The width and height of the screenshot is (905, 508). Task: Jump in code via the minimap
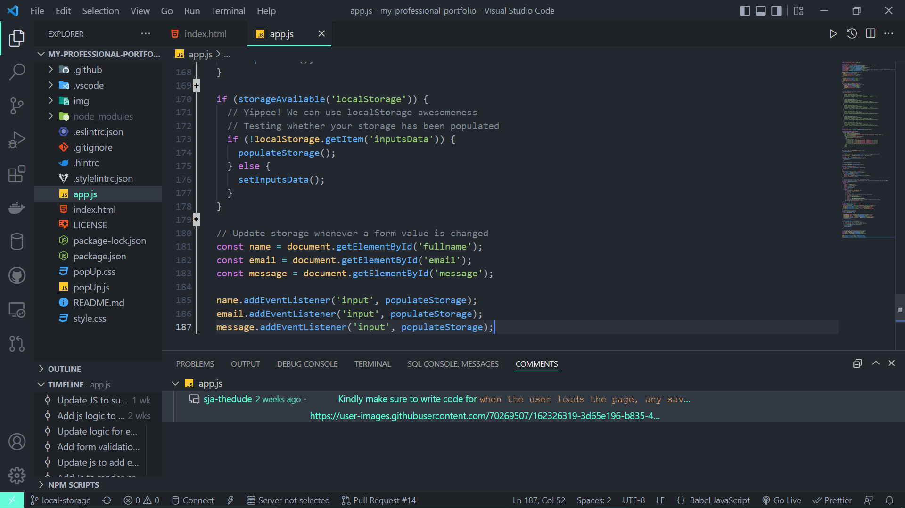click(867, 151)
